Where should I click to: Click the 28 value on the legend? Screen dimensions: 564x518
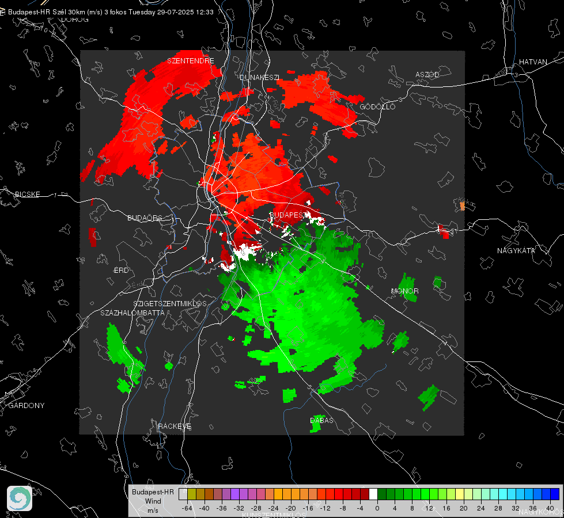tap(498, 508)
